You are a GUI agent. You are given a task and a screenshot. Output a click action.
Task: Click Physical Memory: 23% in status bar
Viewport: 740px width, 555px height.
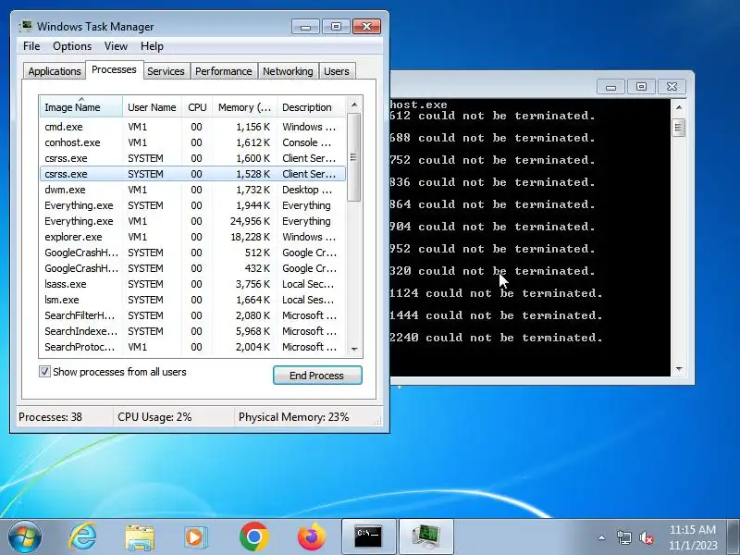coord(293,417)
